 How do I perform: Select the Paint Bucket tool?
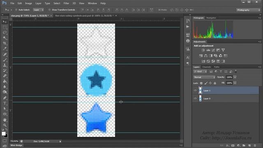5,81
